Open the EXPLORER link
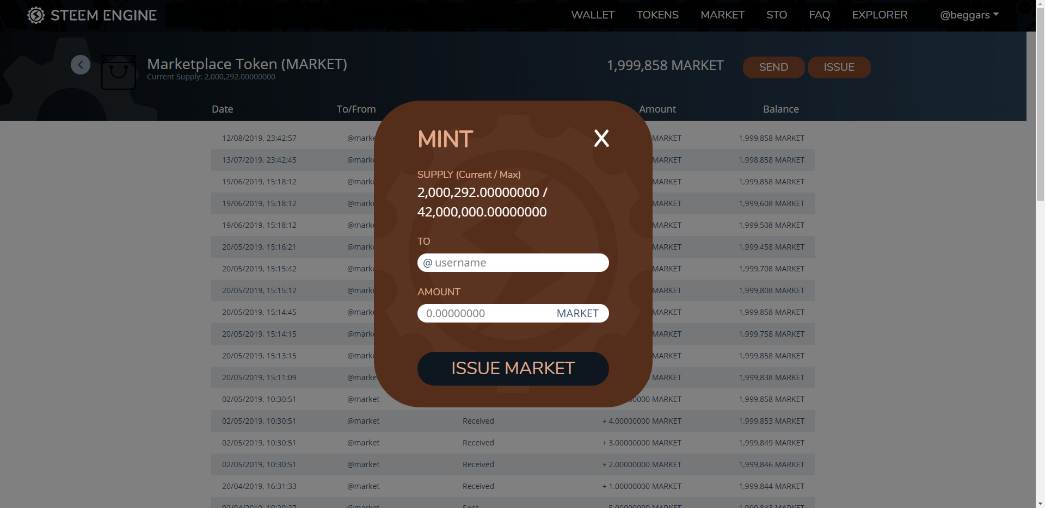The height and width of the screenshot is (508, 1045). [880, 15]
